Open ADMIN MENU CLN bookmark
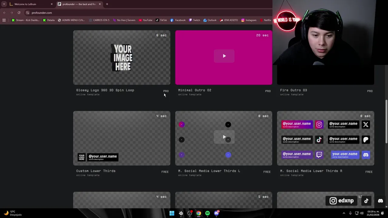Viewport: 388px width, 218px height. (71, 20)
